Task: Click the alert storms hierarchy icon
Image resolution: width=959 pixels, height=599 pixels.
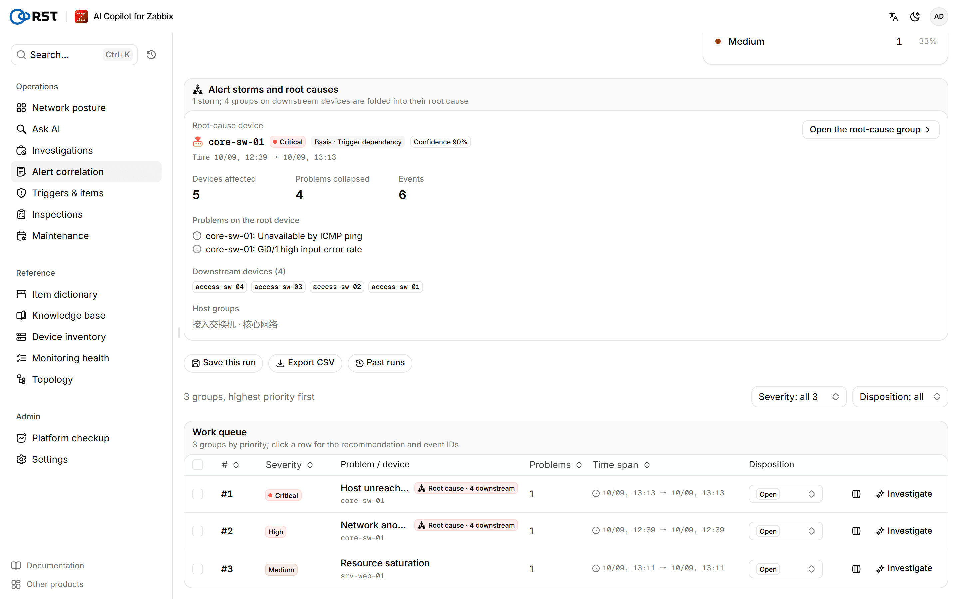Action: [198, 89]
